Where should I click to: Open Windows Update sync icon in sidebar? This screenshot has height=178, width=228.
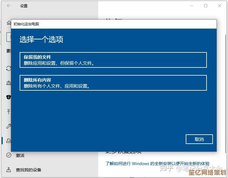click(9, 68)
